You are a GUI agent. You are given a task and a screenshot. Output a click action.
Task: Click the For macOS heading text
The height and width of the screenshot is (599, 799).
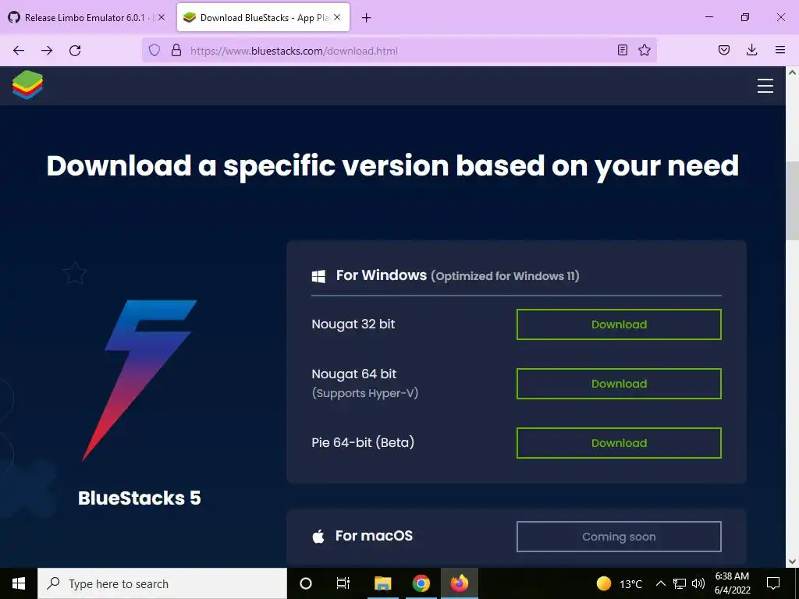pyautogui.click(x=374, y=536)
